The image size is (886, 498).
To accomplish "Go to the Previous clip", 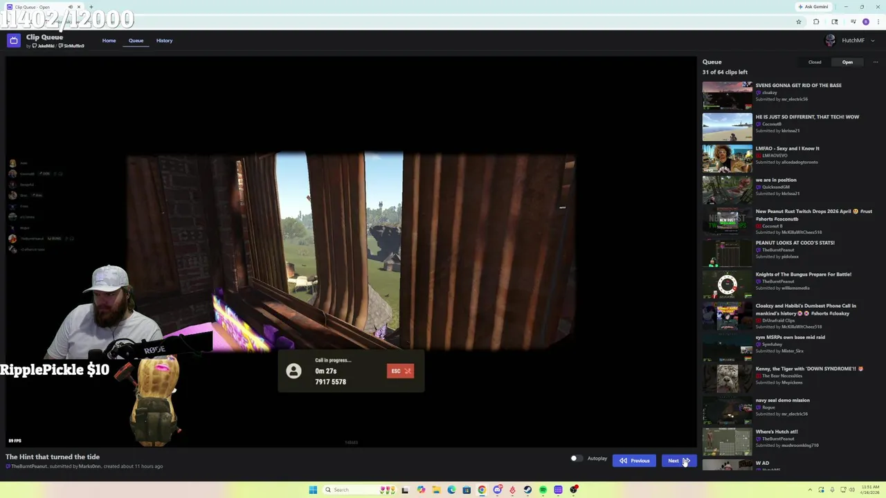I will (634, 461).
